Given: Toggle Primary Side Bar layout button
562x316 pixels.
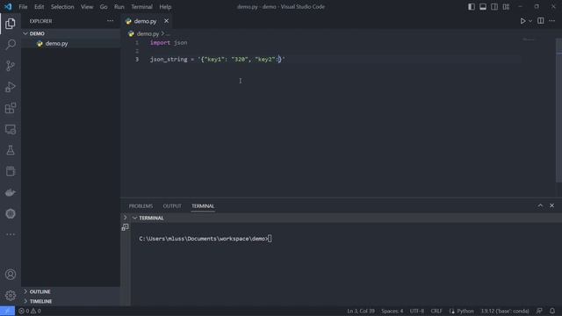Looking at the screenshot, I should click(x=472, y=7).
